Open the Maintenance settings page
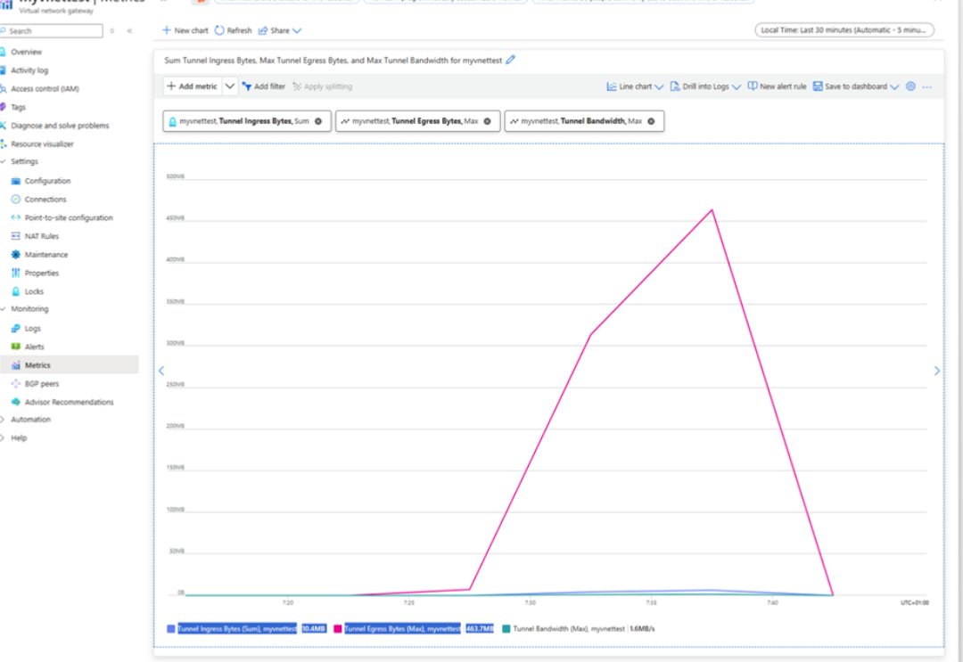963x662 pixels. tap(46, 255)
